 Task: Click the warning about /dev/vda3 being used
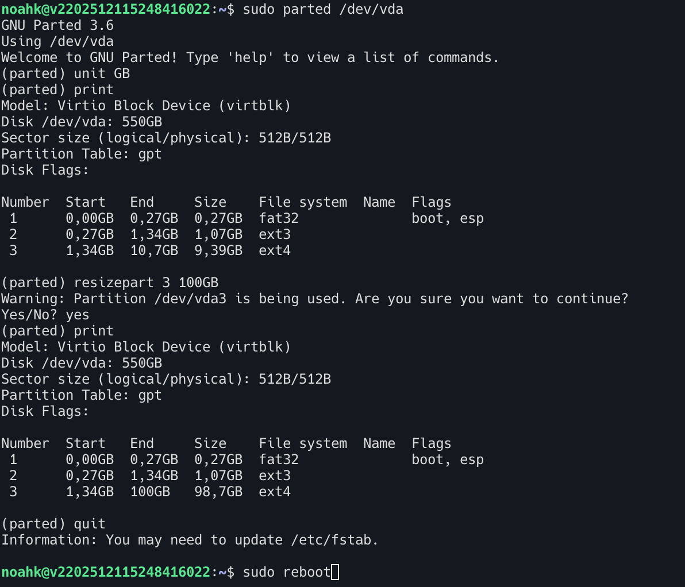coord(314,299)
